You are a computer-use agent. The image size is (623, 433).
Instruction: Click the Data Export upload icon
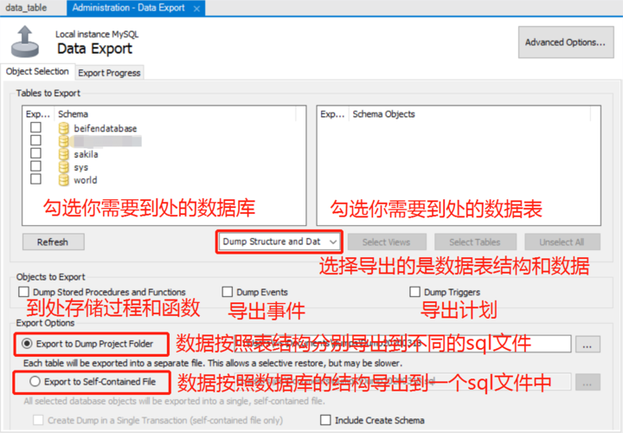point(25,42)
